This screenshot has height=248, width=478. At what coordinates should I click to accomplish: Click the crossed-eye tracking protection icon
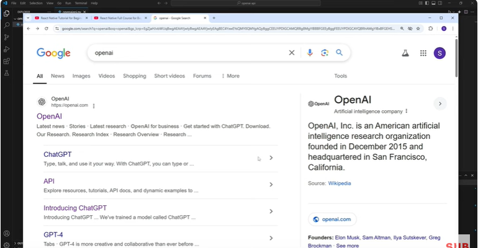coord(410,29)
